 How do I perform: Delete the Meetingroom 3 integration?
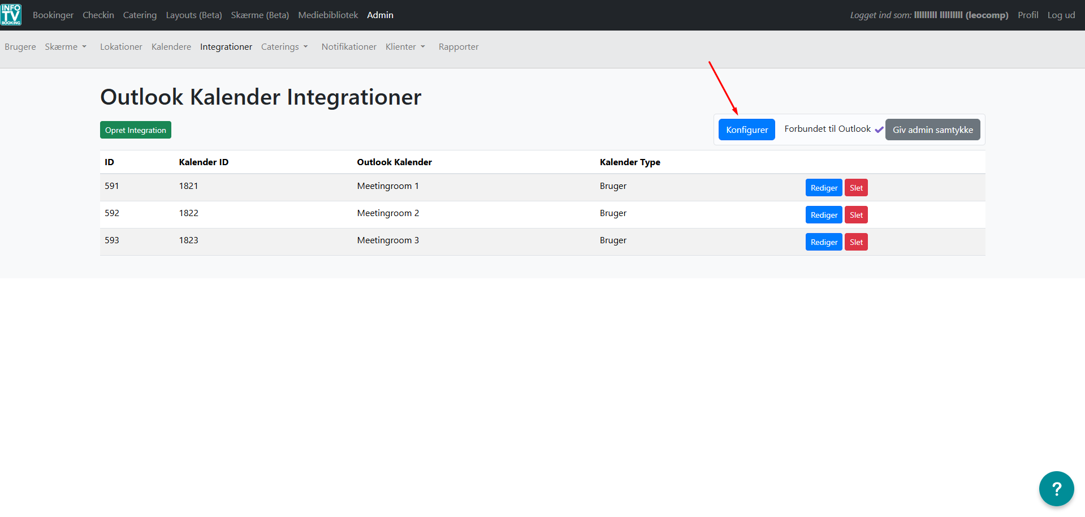coord(856,242)
